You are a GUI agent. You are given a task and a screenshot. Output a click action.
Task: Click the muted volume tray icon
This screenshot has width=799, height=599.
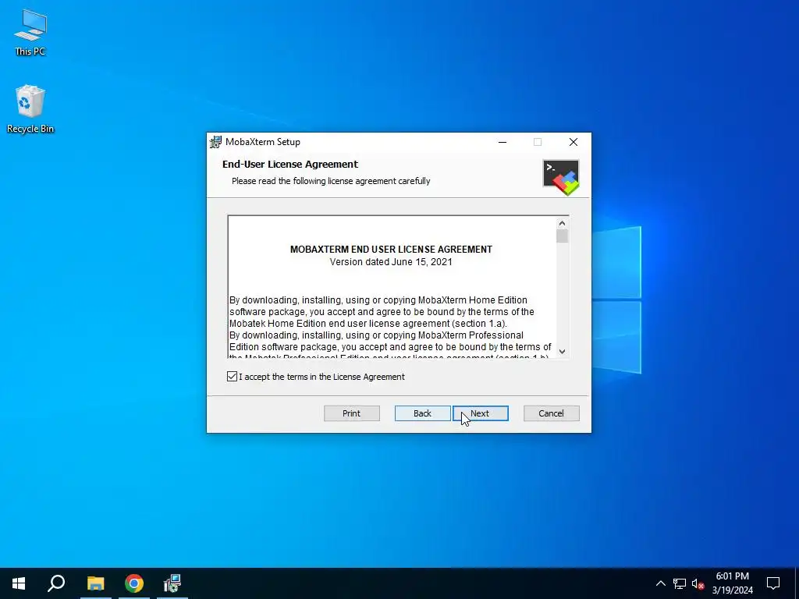(x=698, y=583)
